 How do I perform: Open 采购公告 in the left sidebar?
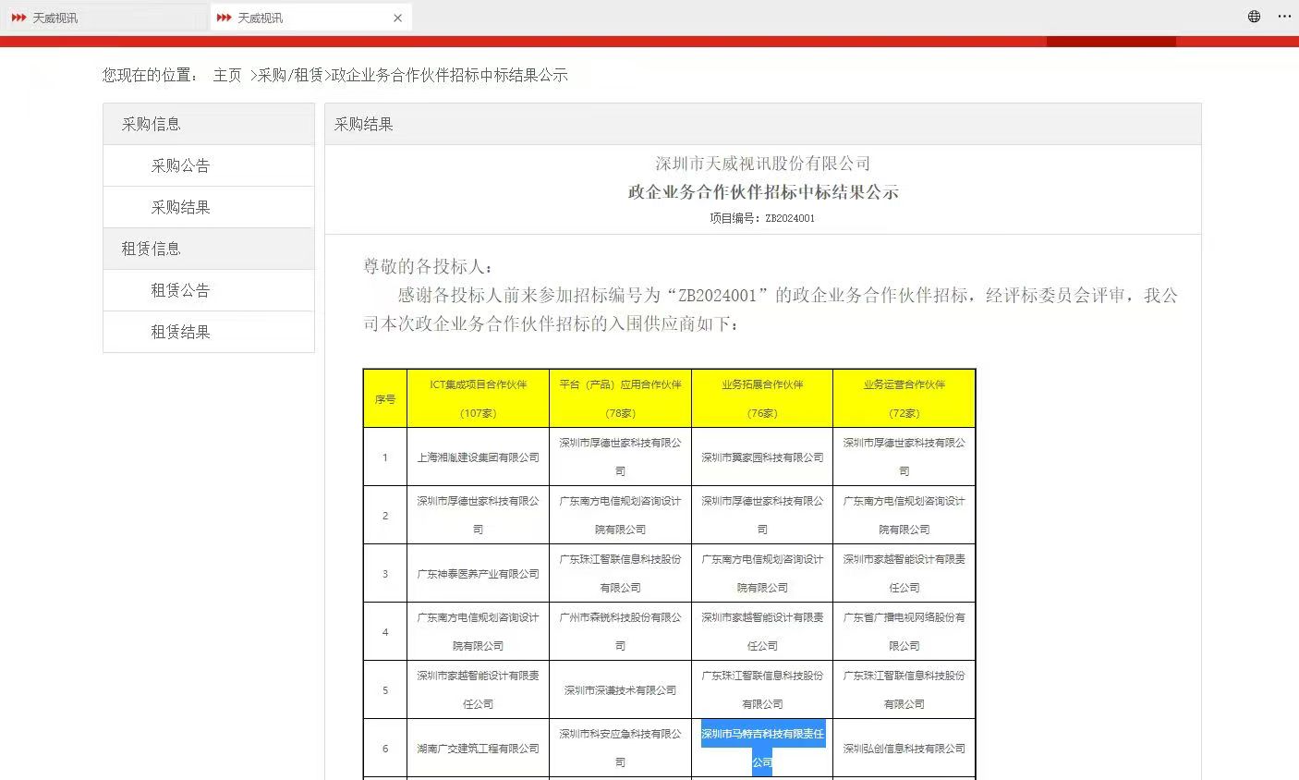coord(180,166)
